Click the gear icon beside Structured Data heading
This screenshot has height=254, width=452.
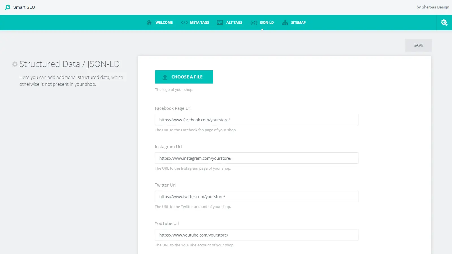pyautogui.click(x=14, y=64)
